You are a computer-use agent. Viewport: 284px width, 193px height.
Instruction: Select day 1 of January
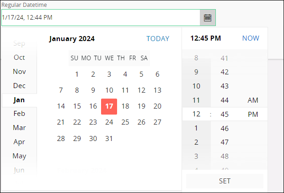(77, 74)
